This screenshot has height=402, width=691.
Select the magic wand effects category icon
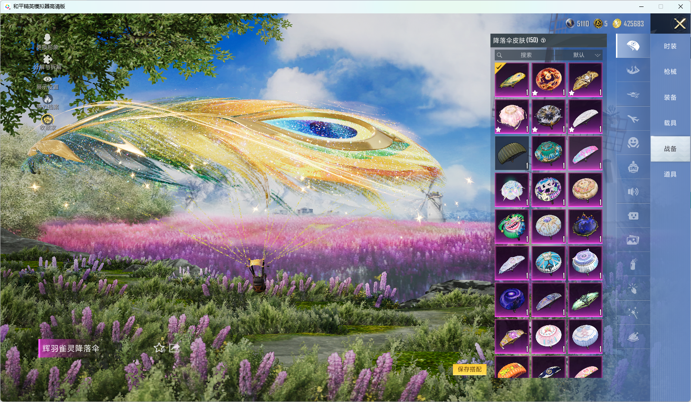pos(633,313)
